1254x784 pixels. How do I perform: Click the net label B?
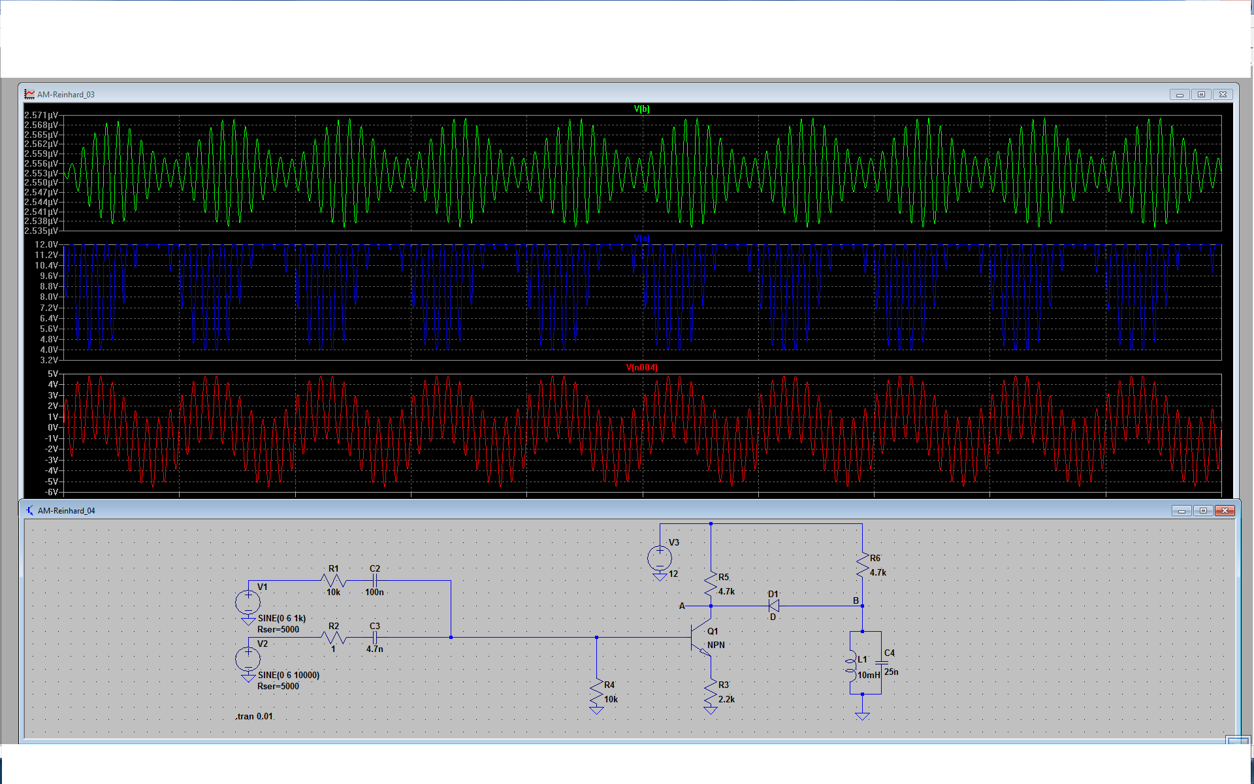pos(856,600)
